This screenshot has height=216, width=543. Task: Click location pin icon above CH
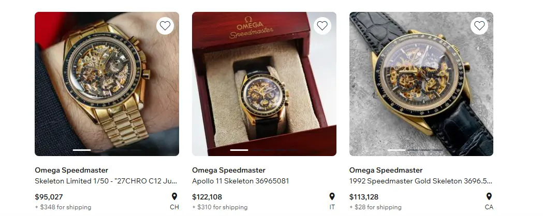[x=174, y=197]
